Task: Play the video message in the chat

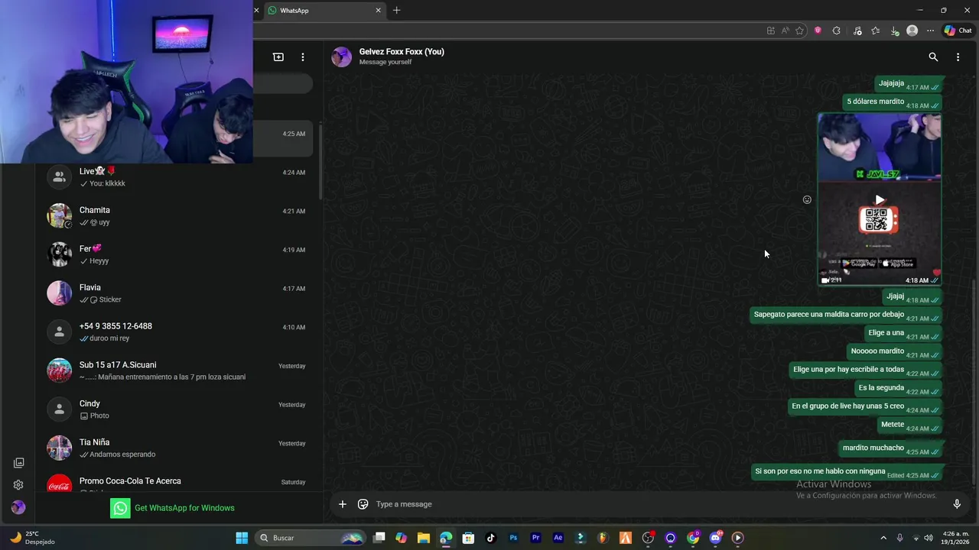Action: coord(880,199)
